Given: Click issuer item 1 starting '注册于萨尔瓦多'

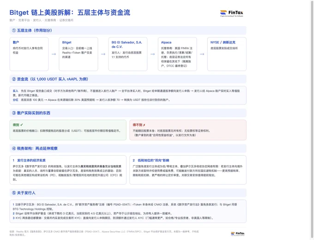Looking at the screenshot, I should (125, 207).
